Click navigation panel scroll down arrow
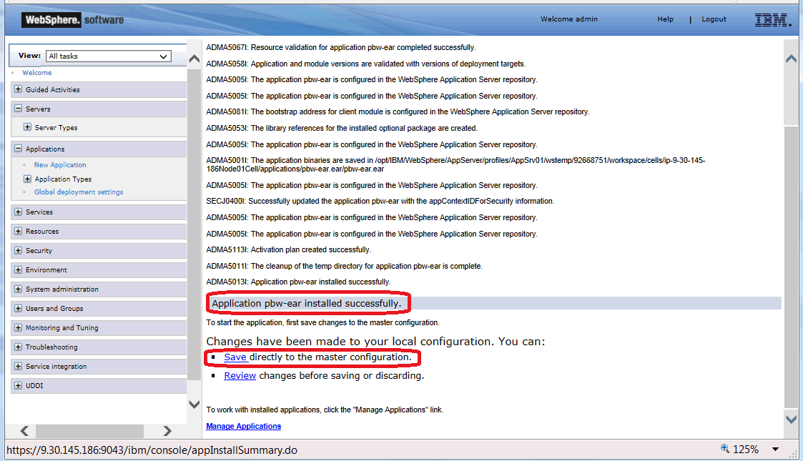The width and height of the screenshot is (803, 461). coord(194,405)
